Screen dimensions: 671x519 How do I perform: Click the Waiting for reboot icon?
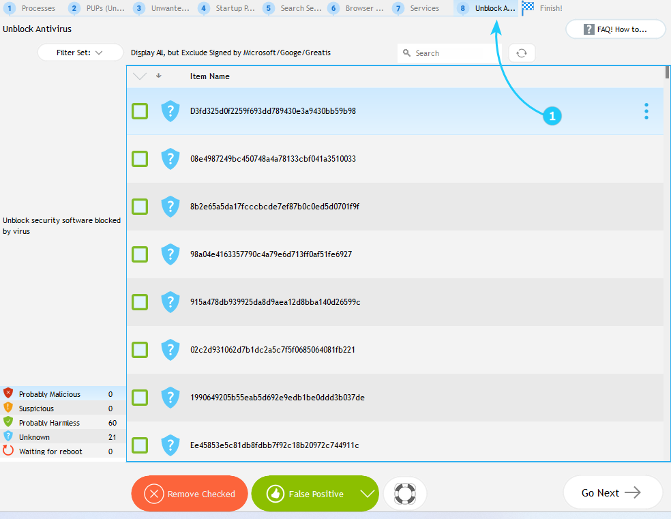[8, 451]
